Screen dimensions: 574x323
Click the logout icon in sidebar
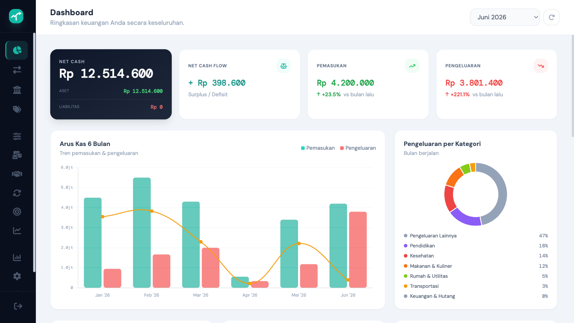[x=18, y=306]
